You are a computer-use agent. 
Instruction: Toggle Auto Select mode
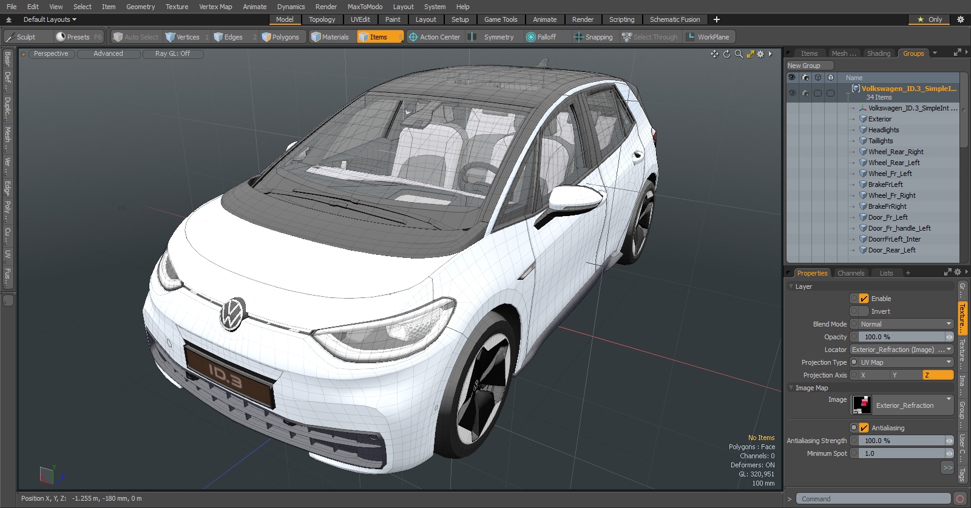136,37
